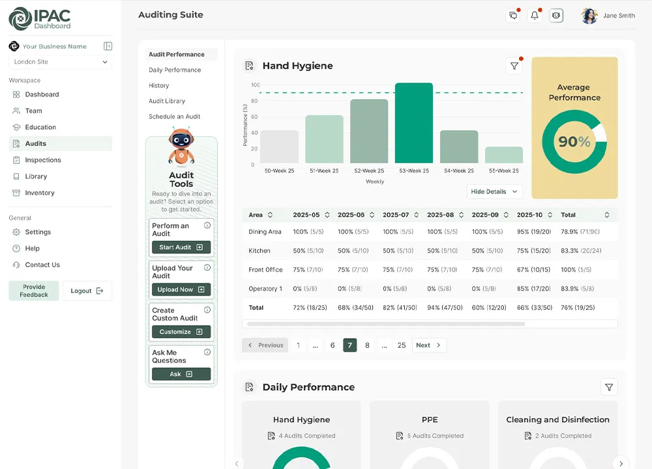652x469 pixels.
Task: Sort table by 2025-10 column
Action: point(550,215)
